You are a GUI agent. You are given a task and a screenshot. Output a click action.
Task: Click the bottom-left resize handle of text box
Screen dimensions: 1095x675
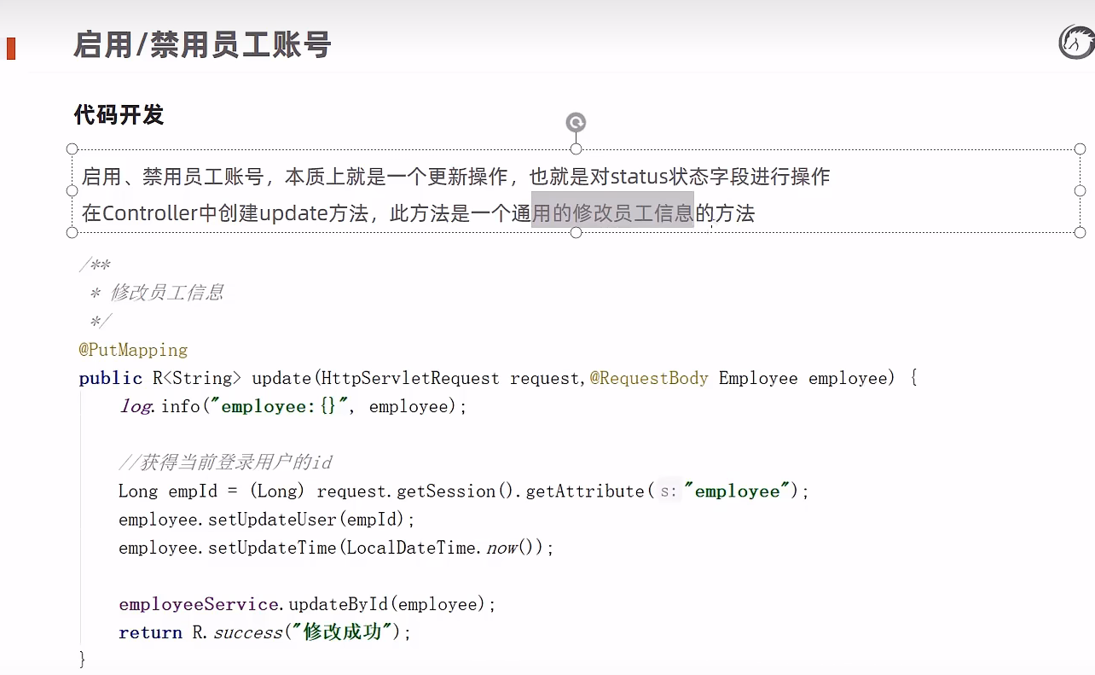click(72, 232)
